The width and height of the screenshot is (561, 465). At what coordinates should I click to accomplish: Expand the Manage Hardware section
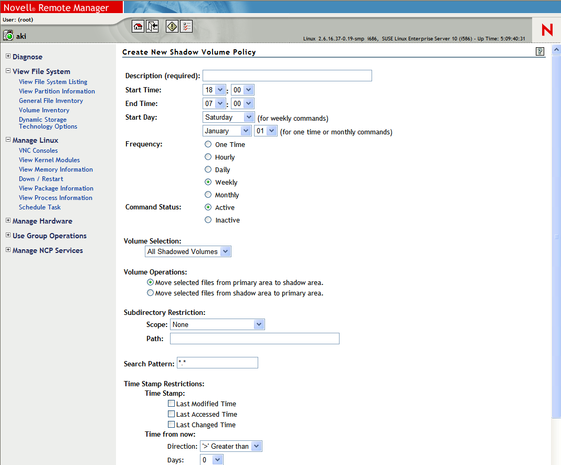(8, 220)
